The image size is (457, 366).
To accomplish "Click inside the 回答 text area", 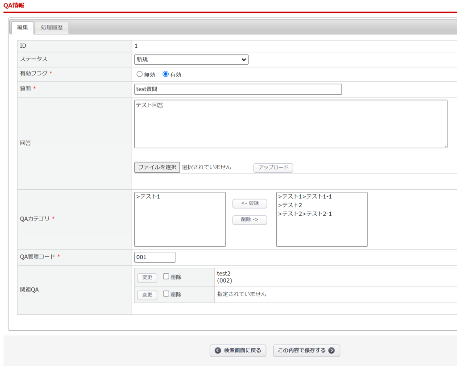I will 290,124.
